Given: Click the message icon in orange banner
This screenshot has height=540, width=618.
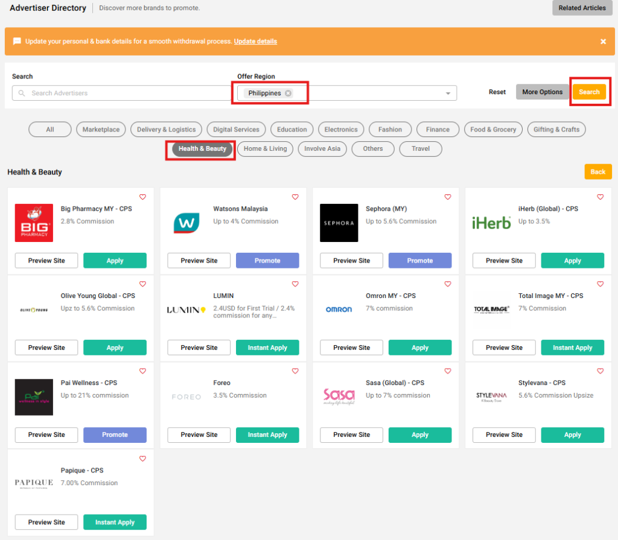Looking at the screenshot, I should (17, 42).
